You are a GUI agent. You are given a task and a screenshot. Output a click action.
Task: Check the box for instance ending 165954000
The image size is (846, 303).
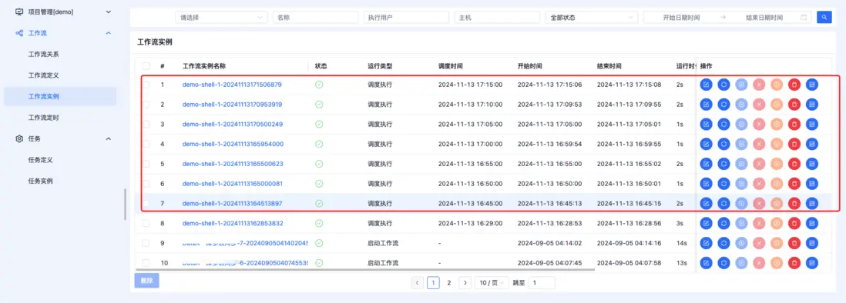tap(146, 145)
